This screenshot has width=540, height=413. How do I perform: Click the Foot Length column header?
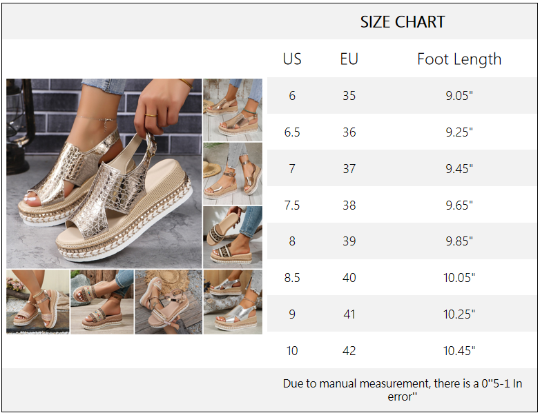459,59
